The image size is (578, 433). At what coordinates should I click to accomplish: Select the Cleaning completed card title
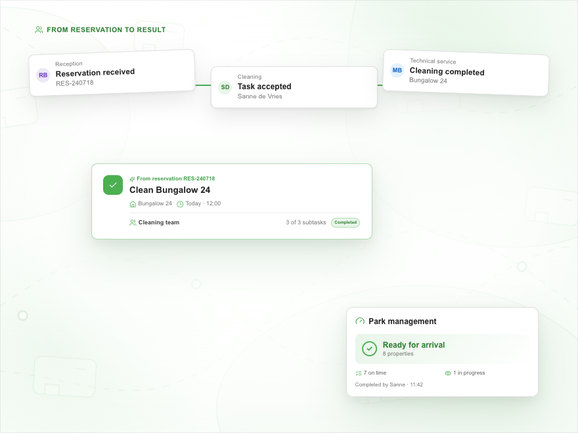coord(447,72)
